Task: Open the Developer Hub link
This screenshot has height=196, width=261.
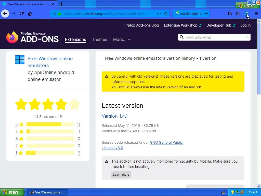Action: point(221,25)
